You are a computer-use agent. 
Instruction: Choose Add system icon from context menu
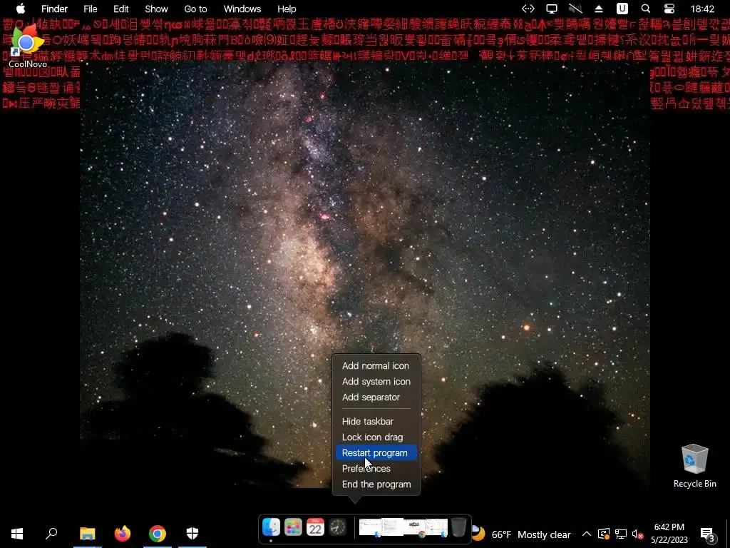(376, 382)
